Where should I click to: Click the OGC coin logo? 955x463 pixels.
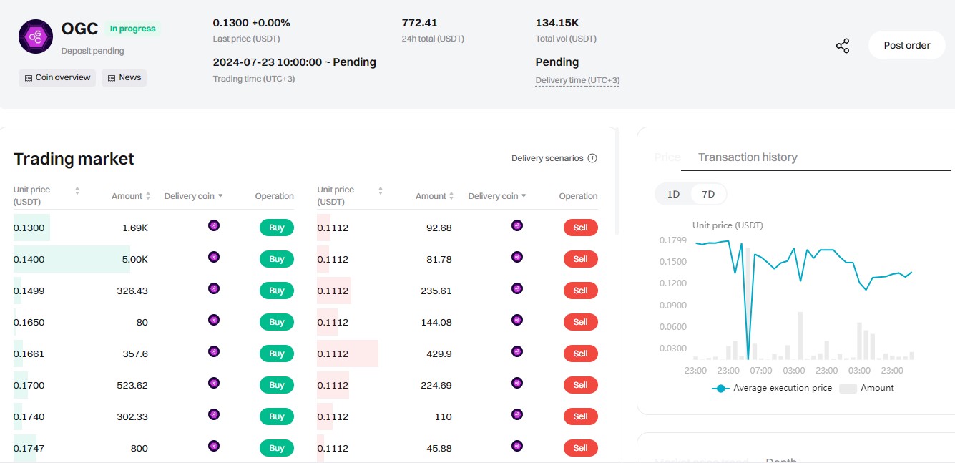(x=35, y=36)
